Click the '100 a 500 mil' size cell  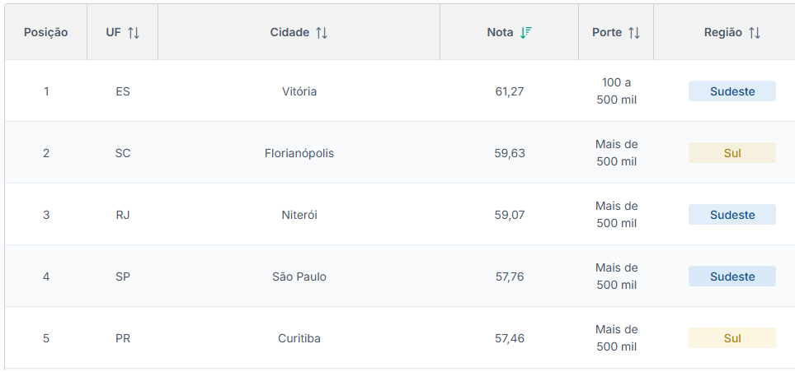tap(617, 91)
